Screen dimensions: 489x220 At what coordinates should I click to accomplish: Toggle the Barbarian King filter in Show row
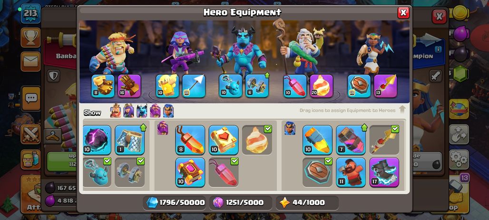pos(116,111)
